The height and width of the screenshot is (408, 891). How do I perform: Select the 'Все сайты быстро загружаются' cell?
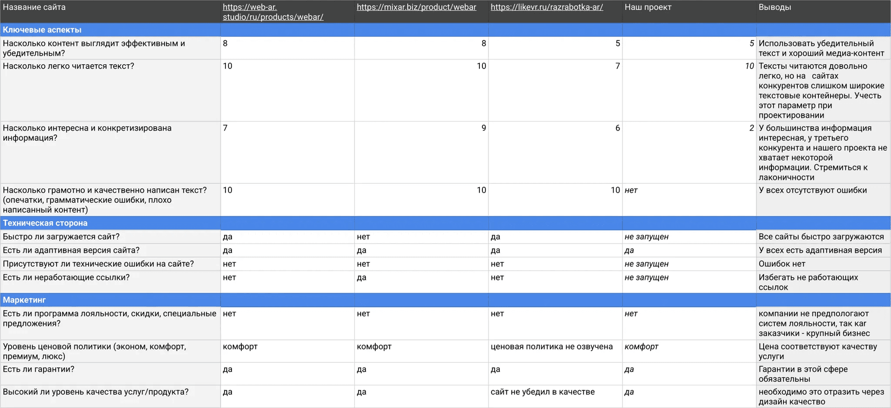(821, 237)
